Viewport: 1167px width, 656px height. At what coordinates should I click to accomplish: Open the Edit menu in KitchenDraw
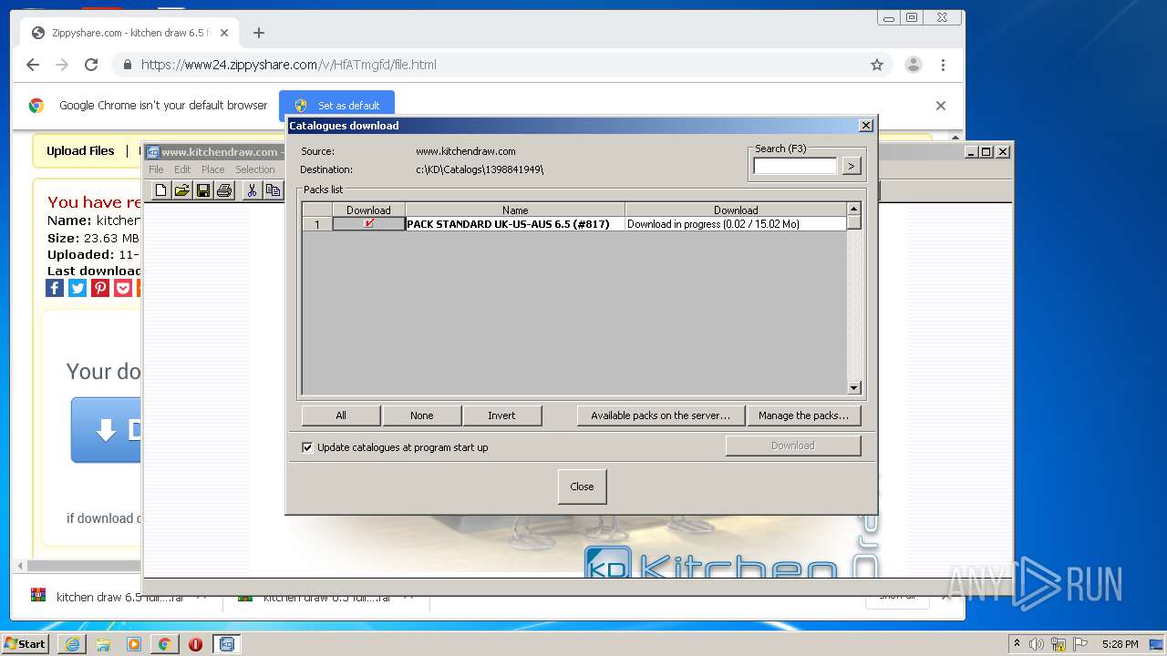coord(182,169)
